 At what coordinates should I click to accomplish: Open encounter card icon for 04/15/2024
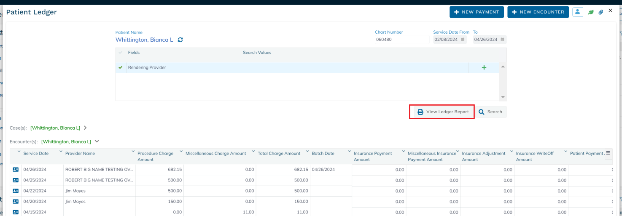[16, 212]
